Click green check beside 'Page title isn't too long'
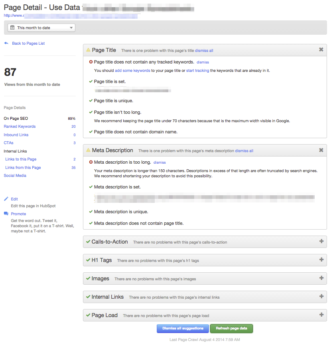 pyautogui.click(x=91, y=112)
